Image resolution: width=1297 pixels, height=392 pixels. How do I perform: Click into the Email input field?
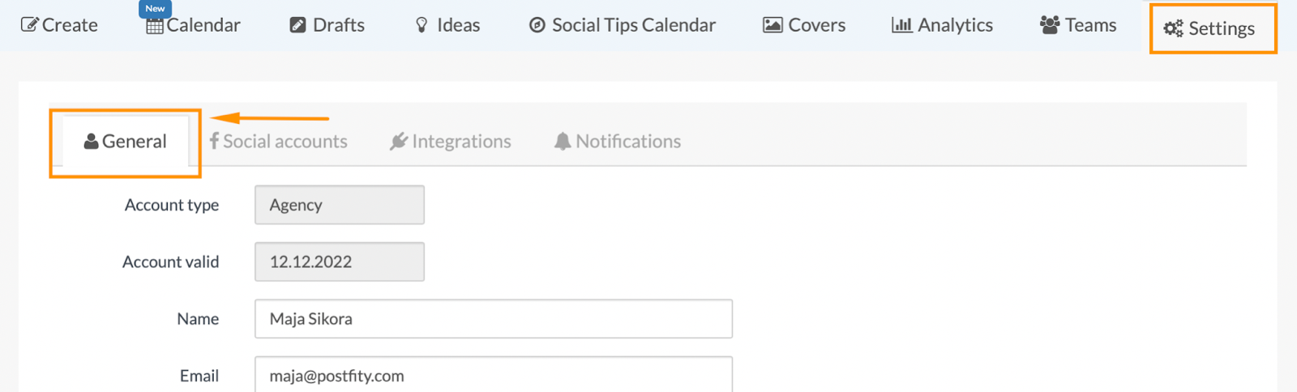493,375
